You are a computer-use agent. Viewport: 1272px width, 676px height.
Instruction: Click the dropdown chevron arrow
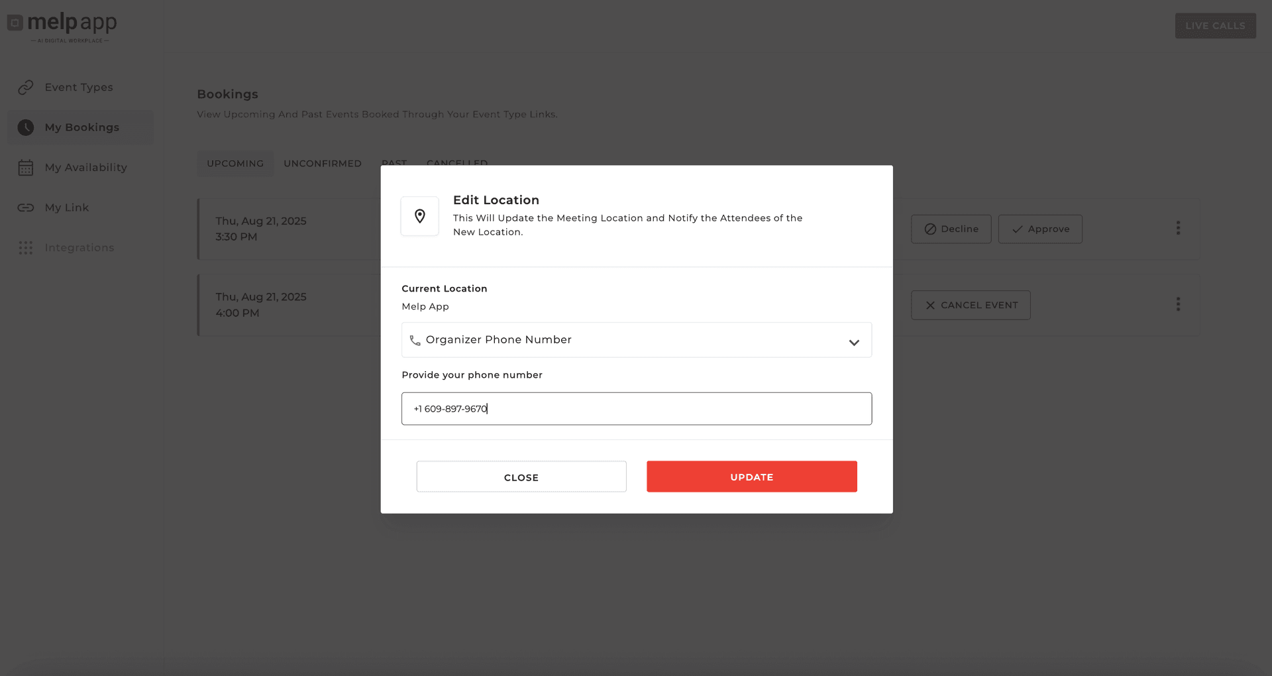tap(854, 343)
